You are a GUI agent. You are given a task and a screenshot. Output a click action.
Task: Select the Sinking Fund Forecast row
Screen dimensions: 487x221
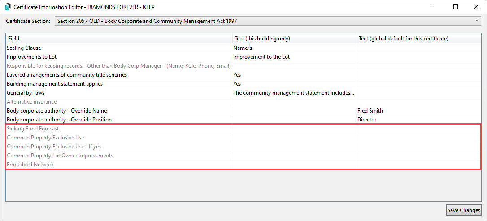pos(33,129)
